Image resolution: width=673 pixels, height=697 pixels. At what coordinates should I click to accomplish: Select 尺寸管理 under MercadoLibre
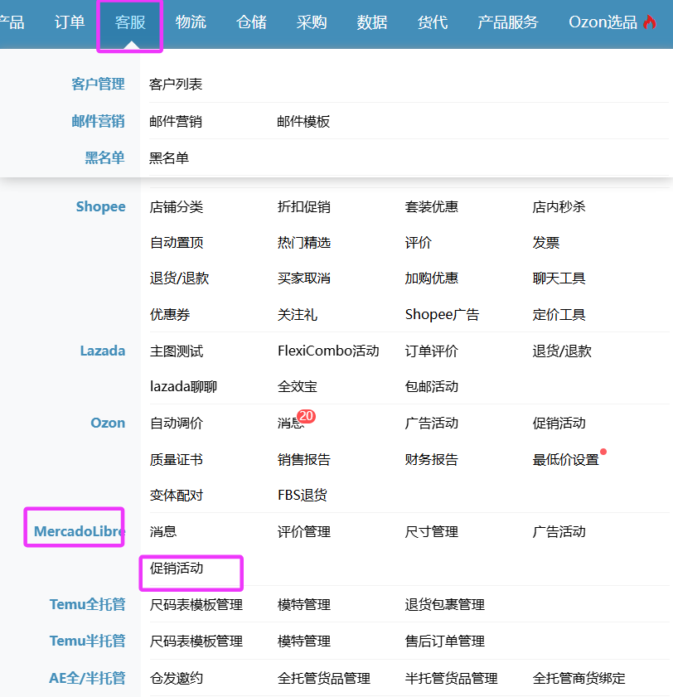[431, 532]
